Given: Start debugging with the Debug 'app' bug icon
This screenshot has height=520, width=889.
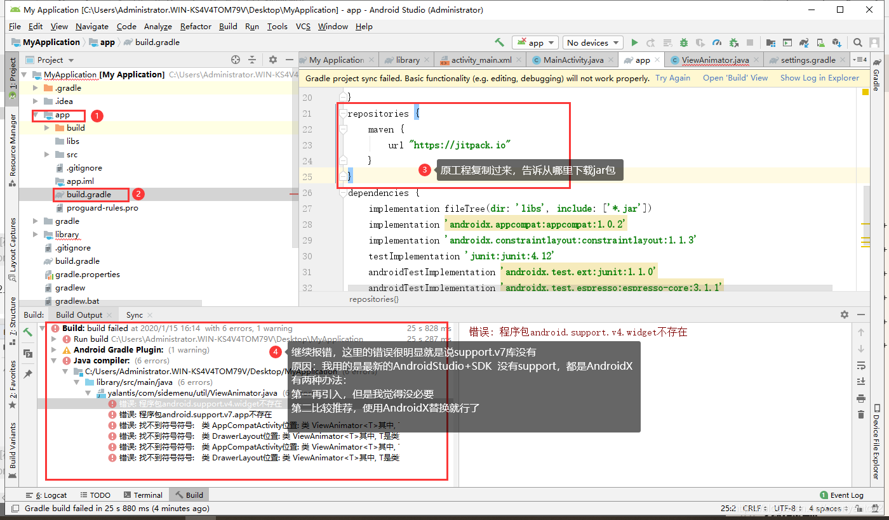Looking at the screenshot, I should [x=684, y=42].
